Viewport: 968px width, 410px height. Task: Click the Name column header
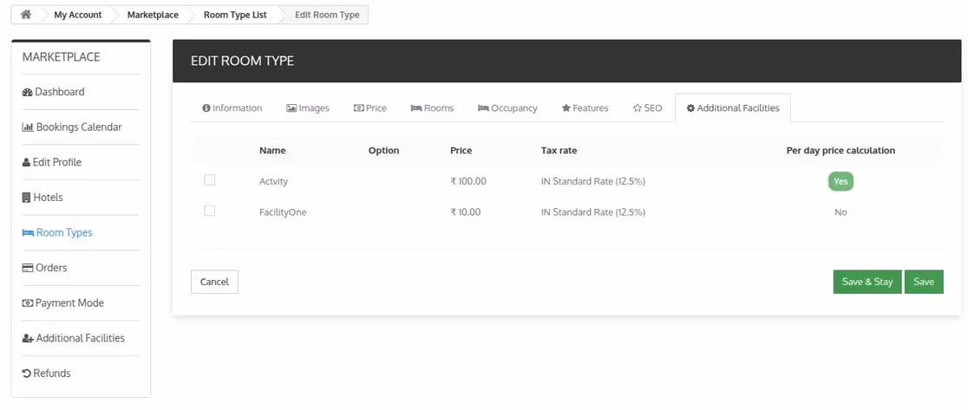(272, 151)
